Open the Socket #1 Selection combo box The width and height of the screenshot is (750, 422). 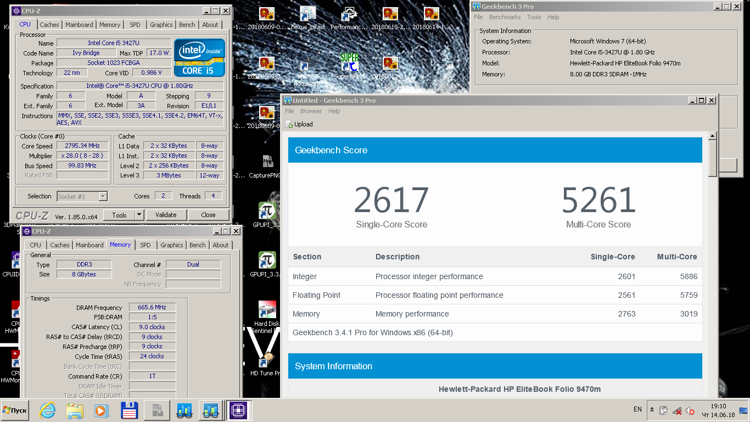82,196
